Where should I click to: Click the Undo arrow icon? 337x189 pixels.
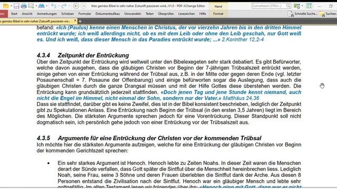[x=54, y=6]
